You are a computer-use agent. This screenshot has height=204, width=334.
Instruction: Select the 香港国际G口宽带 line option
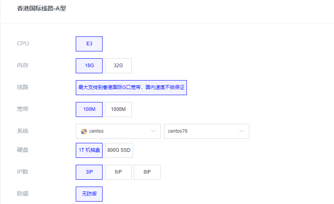[x=131, y=87]
